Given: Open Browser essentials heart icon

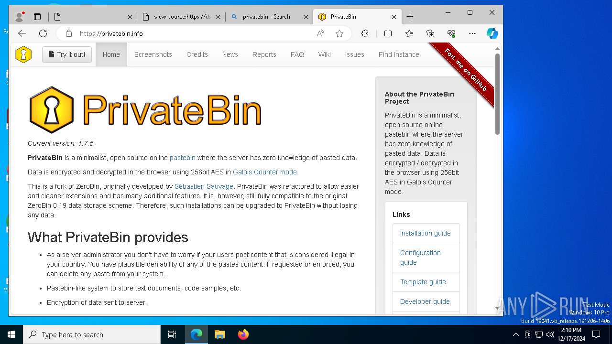Looking at the screenshot, I should click(451, 33).
